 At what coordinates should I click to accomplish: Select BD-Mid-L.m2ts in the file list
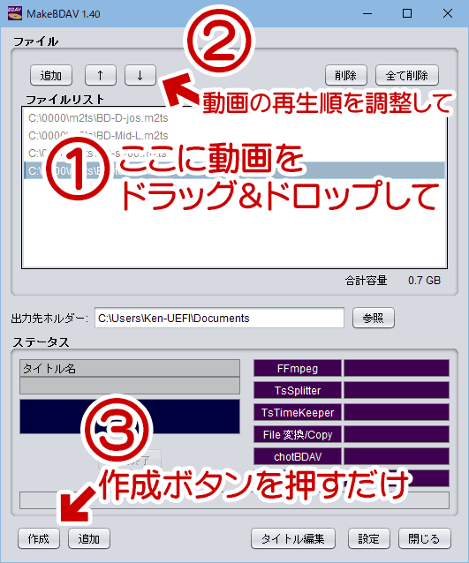pyautogui.click(x=234, y=135)
